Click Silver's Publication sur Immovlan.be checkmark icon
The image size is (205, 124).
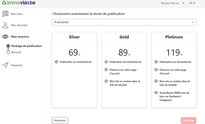[56, 62]
